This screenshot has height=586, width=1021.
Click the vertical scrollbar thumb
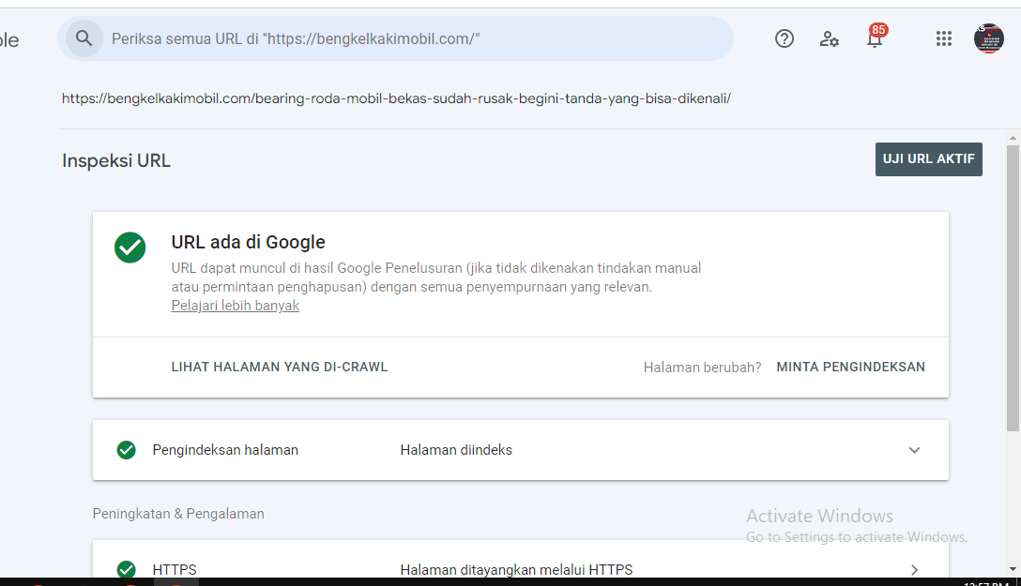(1012, 288)
